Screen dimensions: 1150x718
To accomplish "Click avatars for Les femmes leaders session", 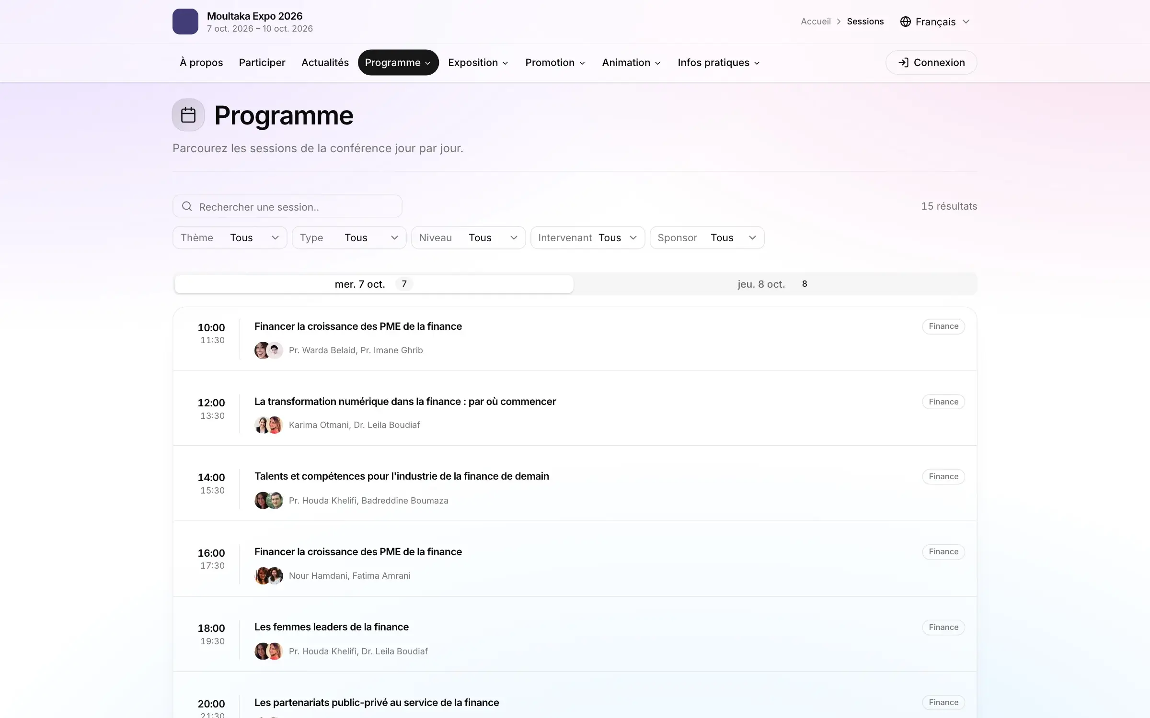I will tap(268, 651).
